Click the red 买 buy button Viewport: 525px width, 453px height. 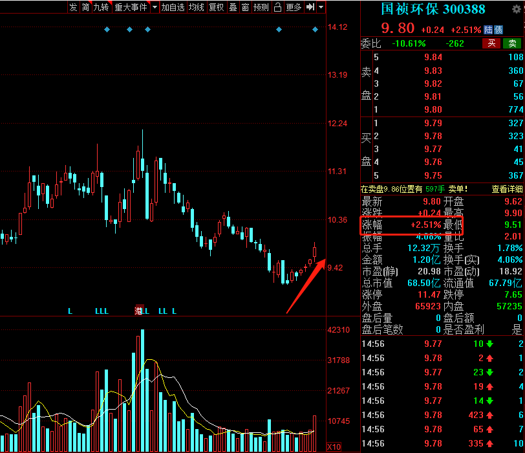[x=491, y=43]
